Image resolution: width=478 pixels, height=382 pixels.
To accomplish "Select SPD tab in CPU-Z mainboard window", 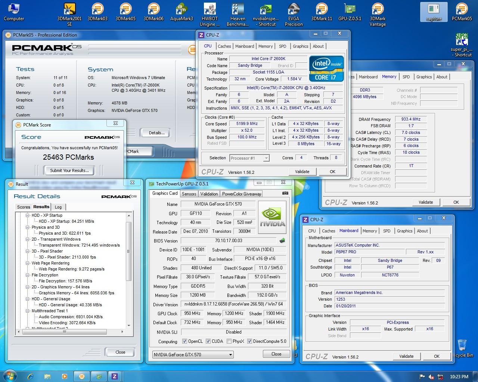I will pyautogui.click(x=387, y=231).
